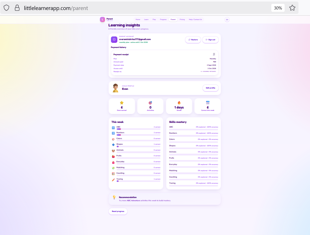Click the Sign out button
This screenshot has height=235, width=310.
tap(210, 40)
